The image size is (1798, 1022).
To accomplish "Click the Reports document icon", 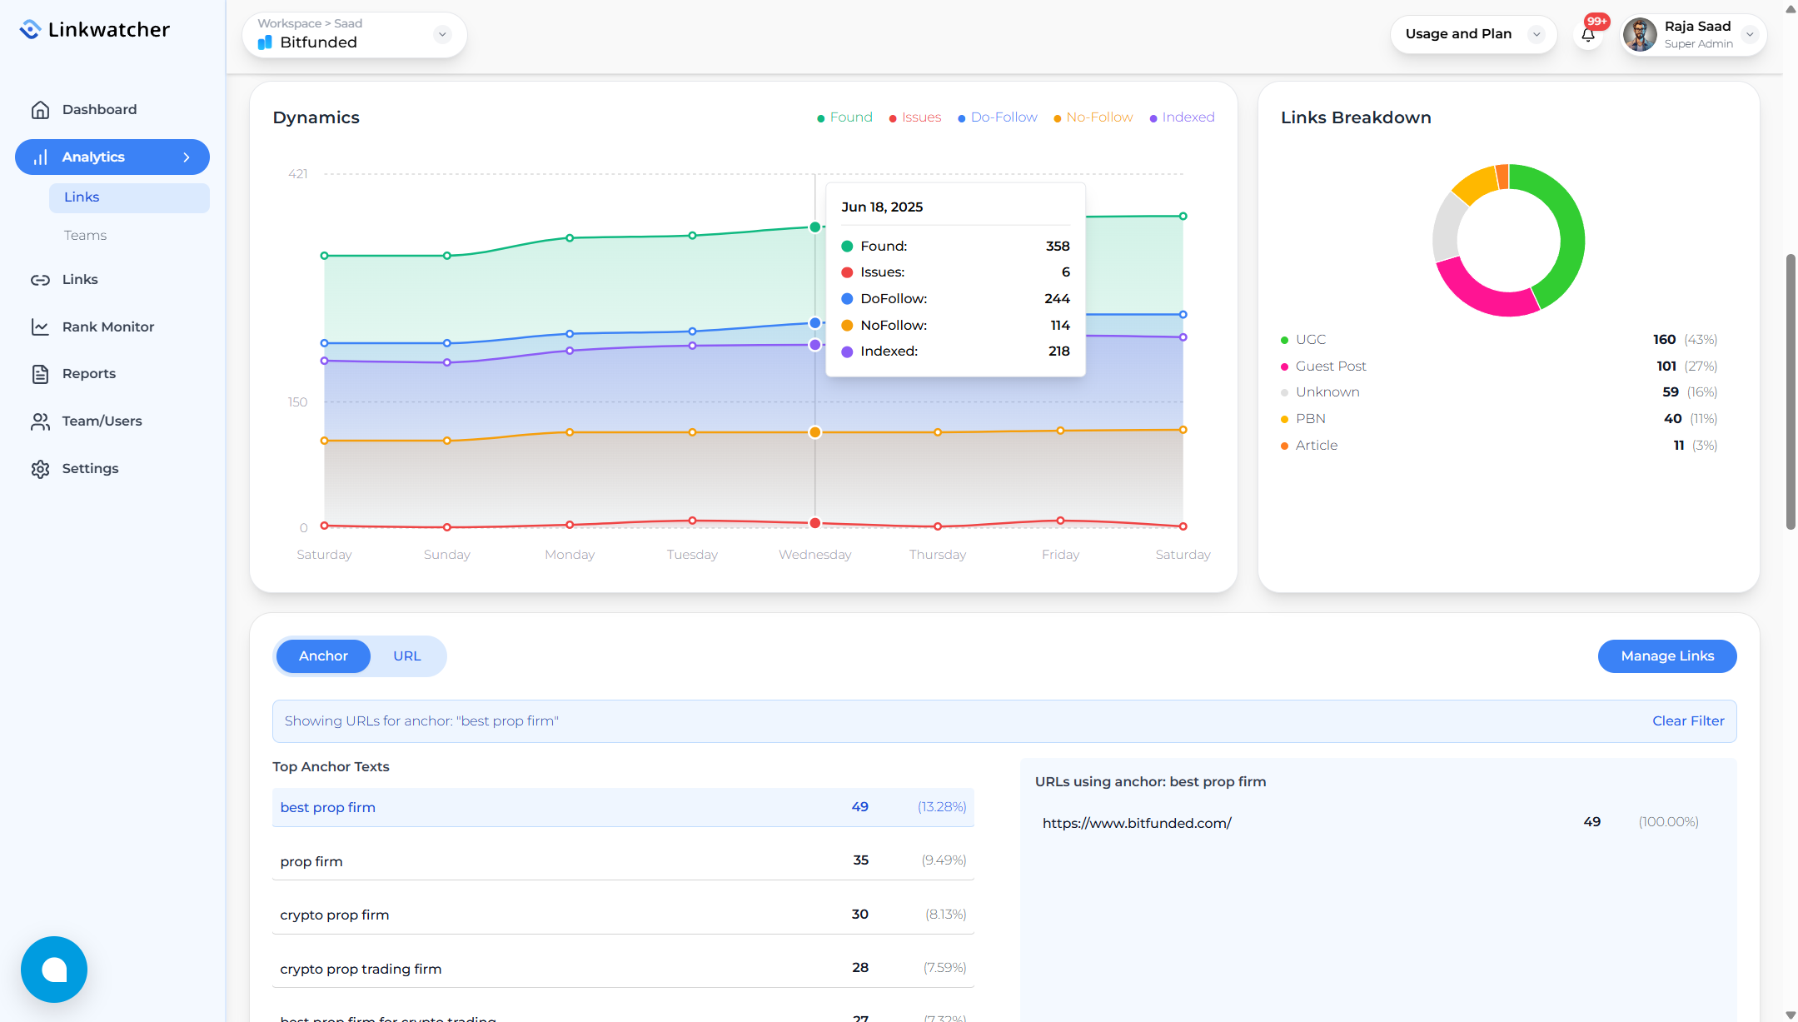I will point(40,374).
